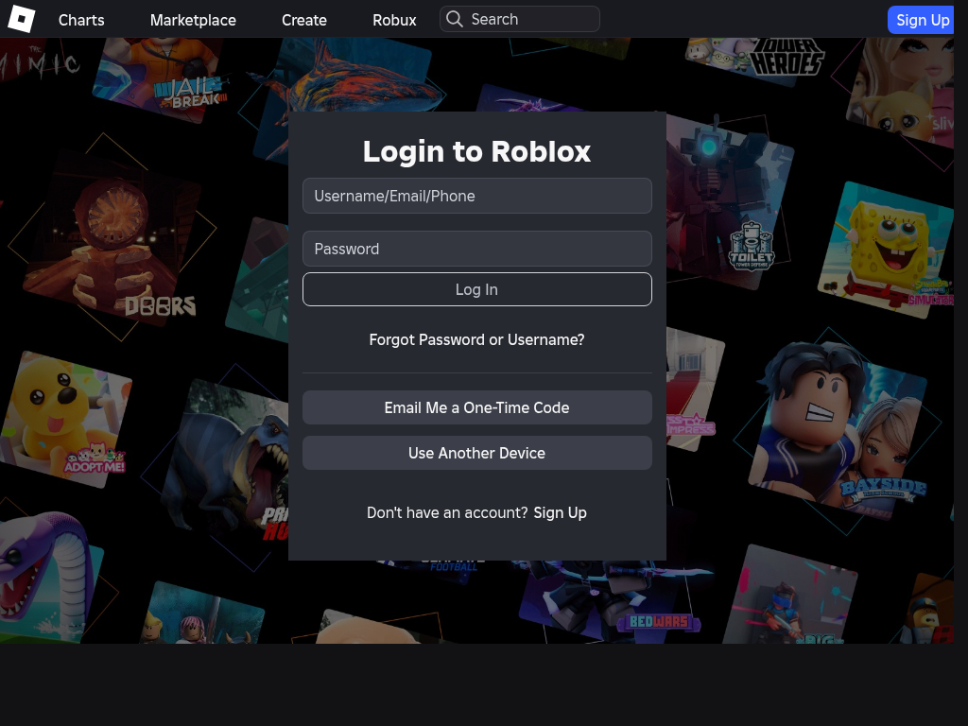This screenshot has width=968, height=726.
Task: Click the Password field
Action: (476, 249)
